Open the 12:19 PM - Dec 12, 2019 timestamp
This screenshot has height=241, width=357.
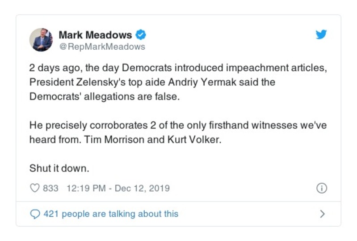point(118,188)
